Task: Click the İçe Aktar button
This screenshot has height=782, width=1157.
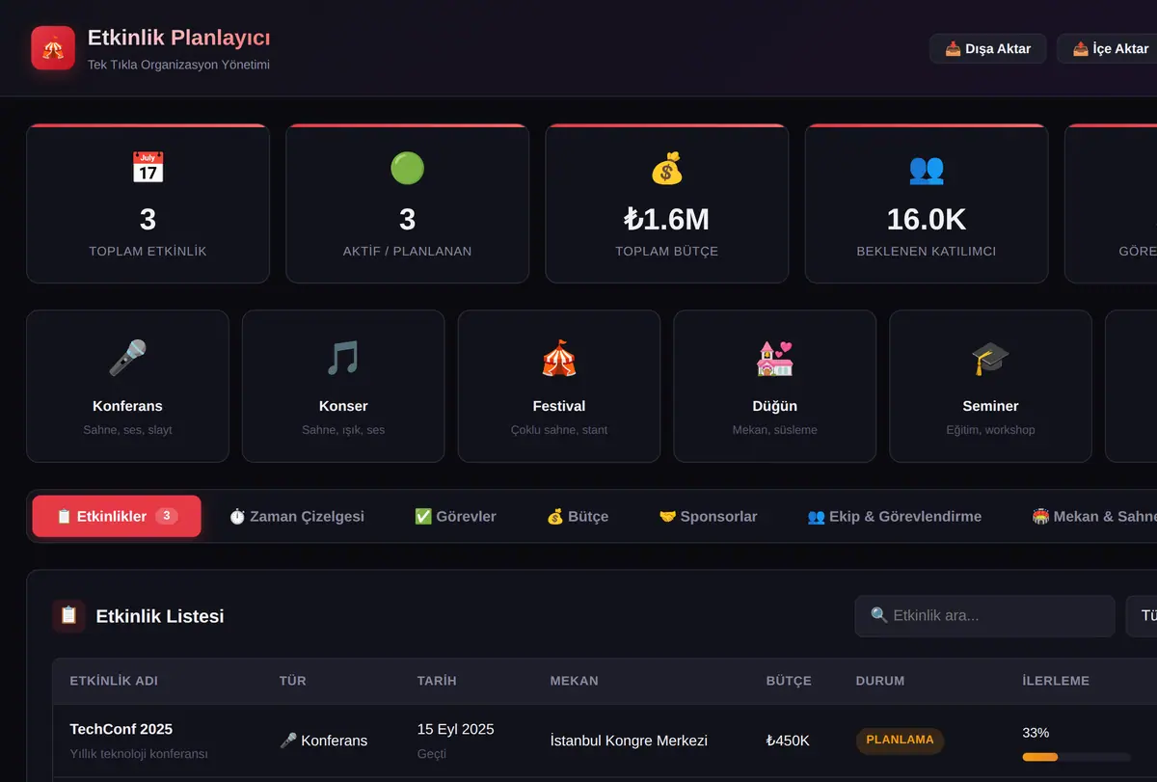Action: click(x=1108, y=48)
